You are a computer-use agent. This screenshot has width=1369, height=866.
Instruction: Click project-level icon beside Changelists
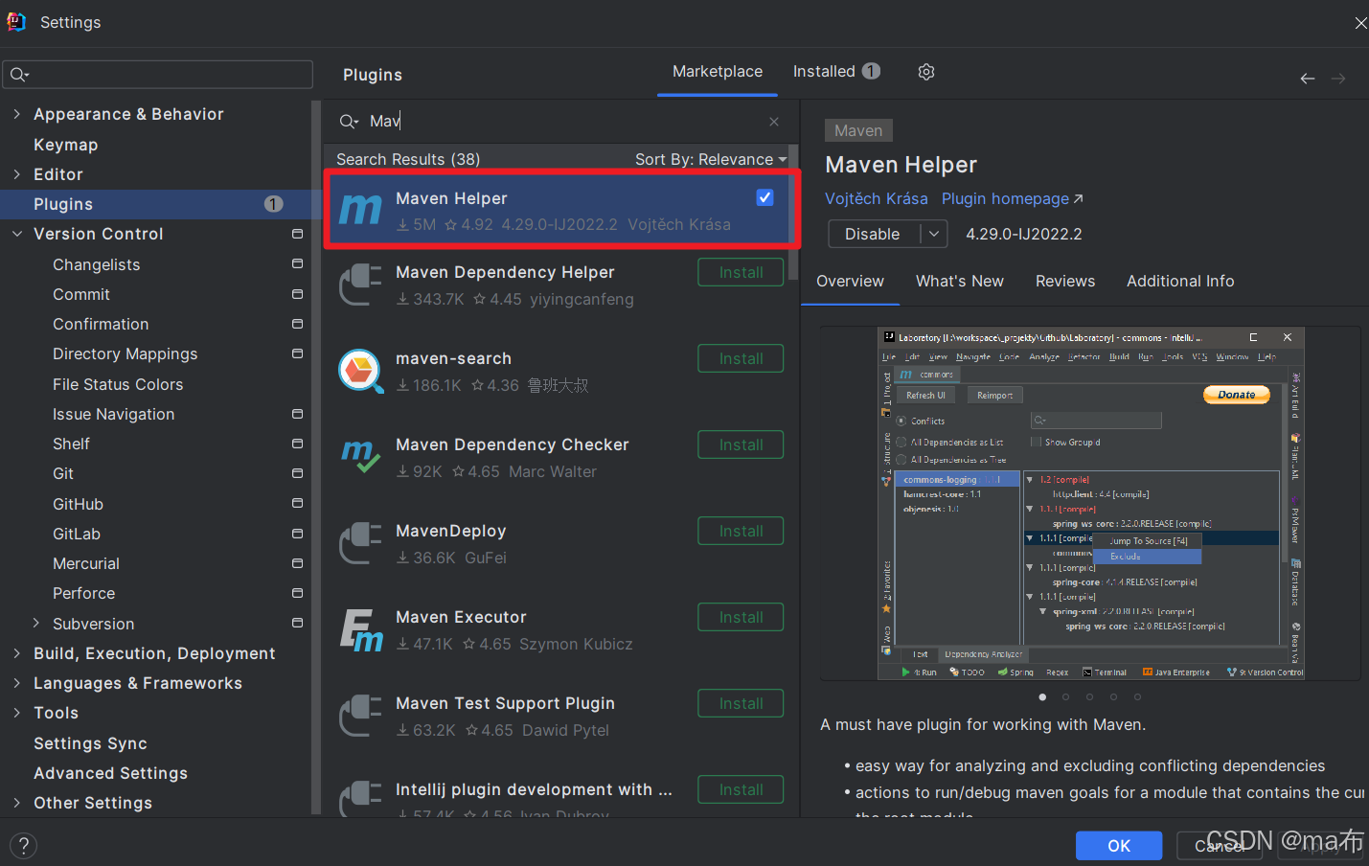click(x=297, y=263)
